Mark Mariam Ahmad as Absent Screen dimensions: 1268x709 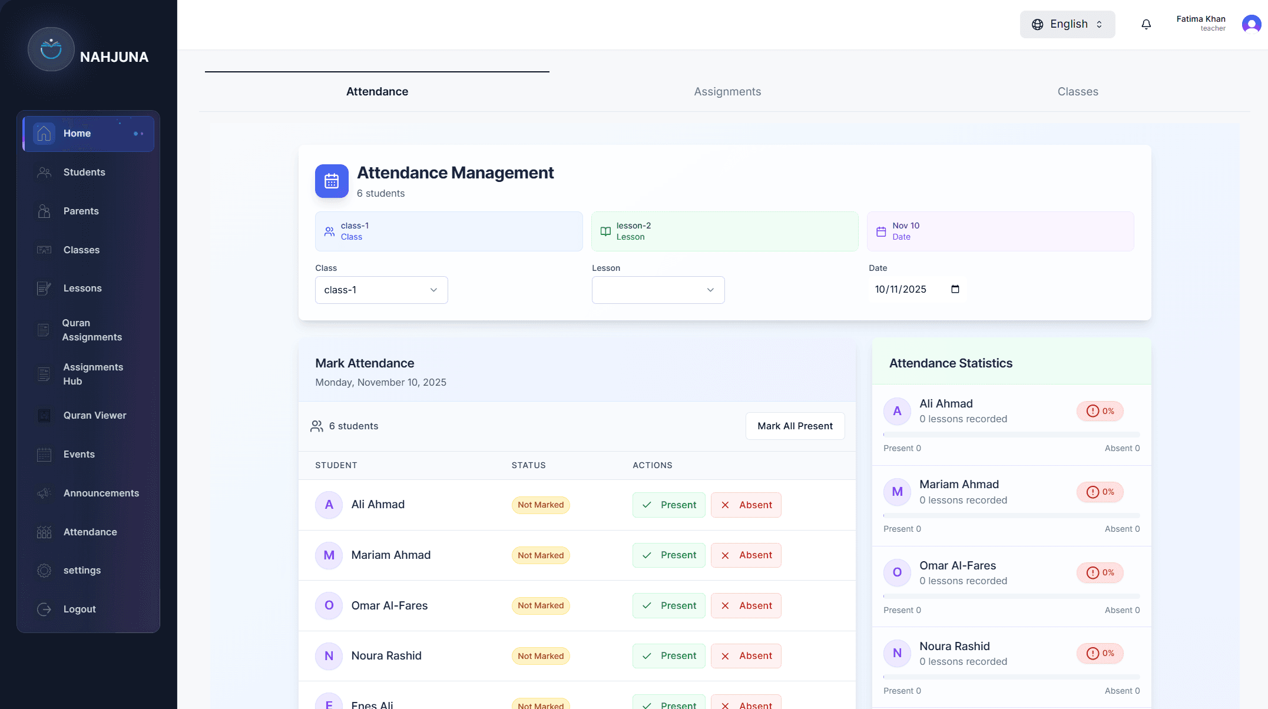pyautogui.click(x=746, y=555)
